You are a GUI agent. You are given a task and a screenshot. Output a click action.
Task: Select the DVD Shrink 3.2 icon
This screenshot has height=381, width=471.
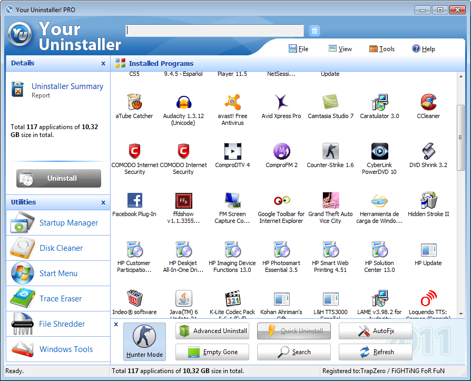tap(428, 151)
